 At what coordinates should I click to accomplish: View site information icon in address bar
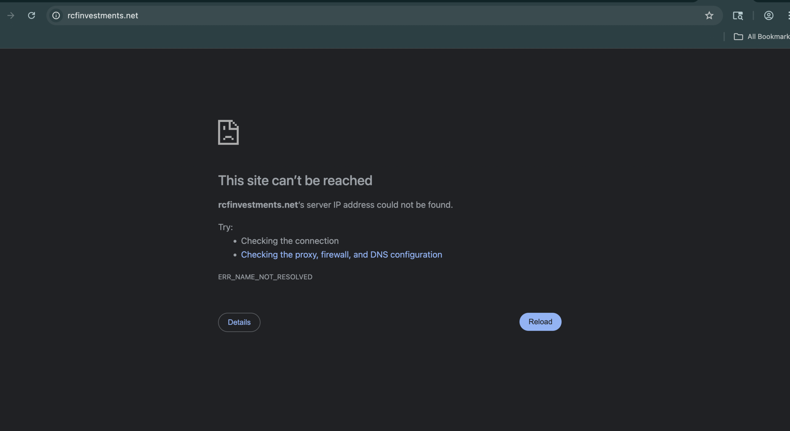tap(56, 15)
